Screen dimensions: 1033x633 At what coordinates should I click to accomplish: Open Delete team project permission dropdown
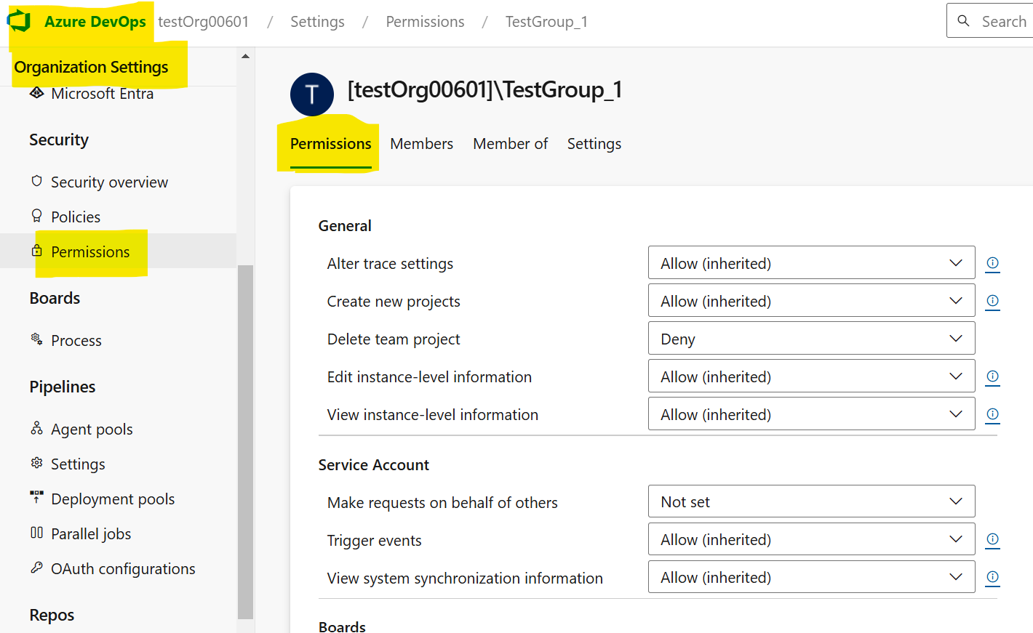(811, 339)
